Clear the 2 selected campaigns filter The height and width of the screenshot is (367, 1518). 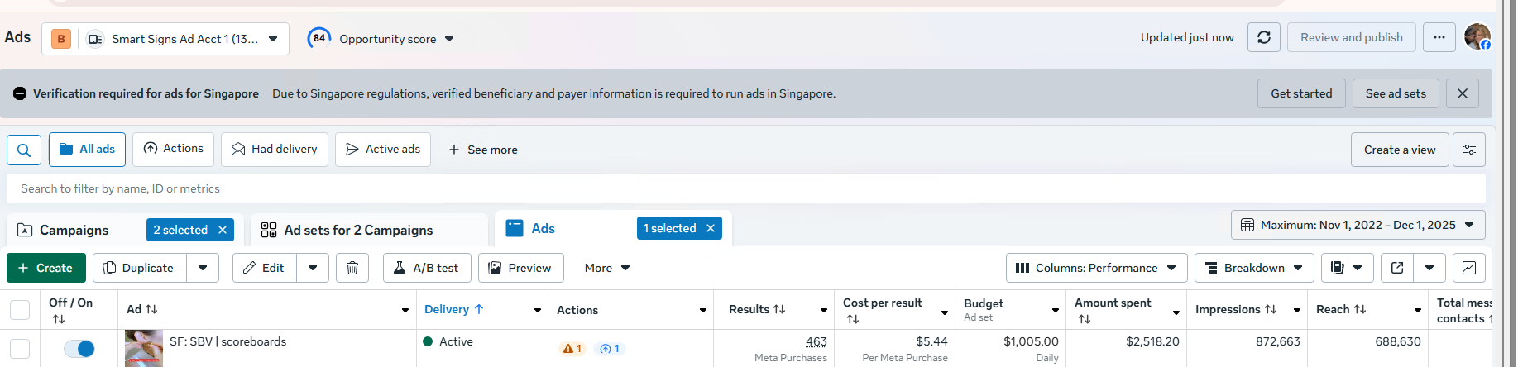point(223,230)
